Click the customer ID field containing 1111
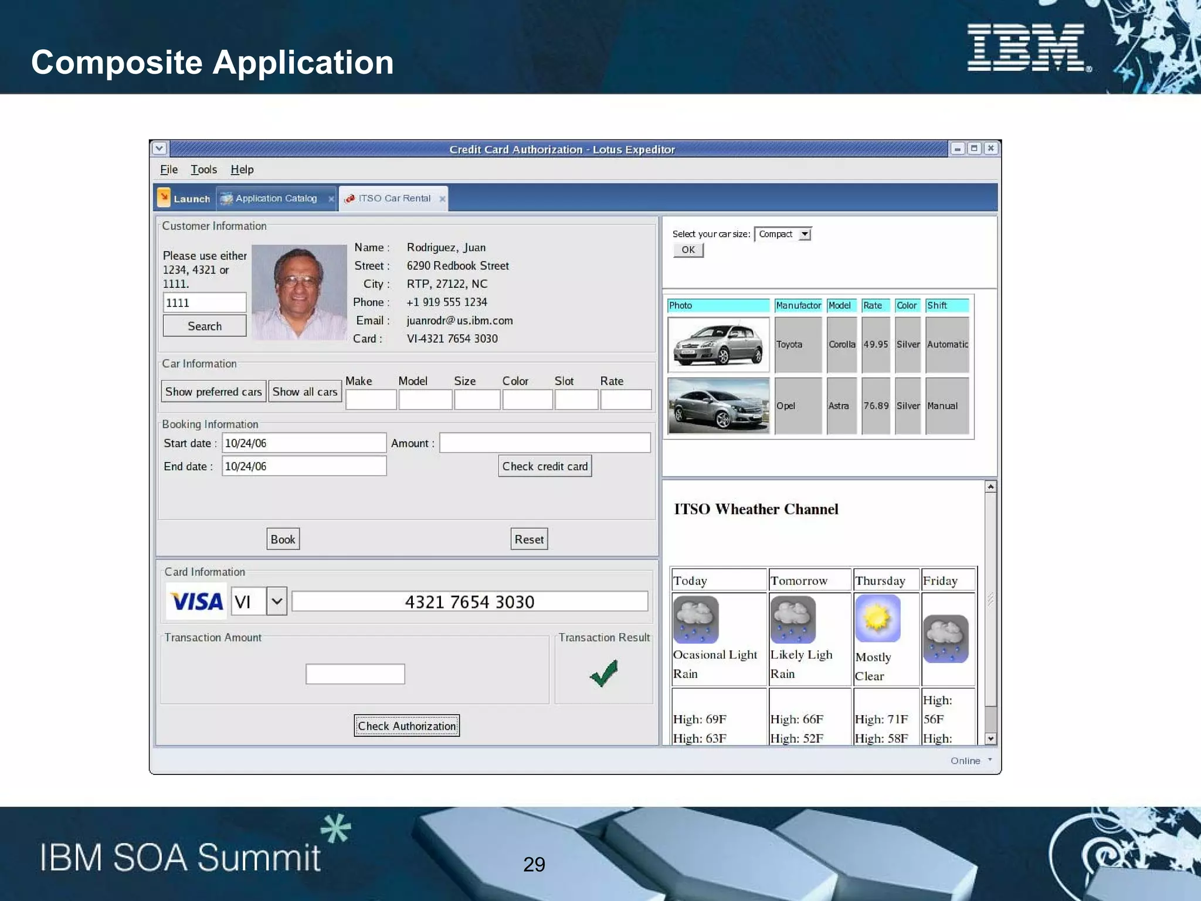The image size is (1201, 901). [205, 302]
